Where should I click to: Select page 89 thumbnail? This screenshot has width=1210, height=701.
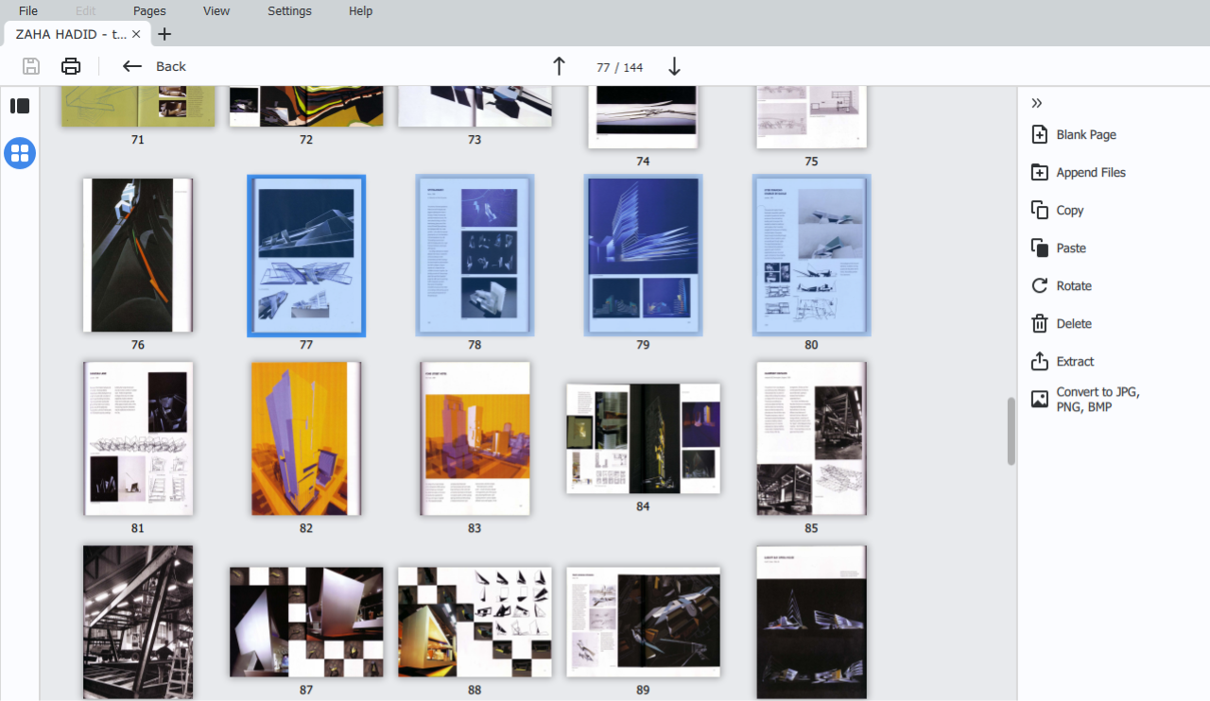click(643, 622)
